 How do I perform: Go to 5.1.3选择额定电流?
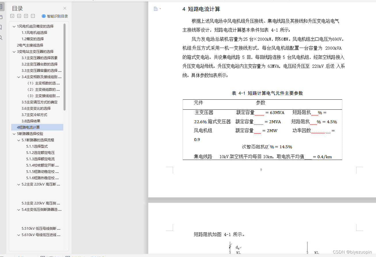pyautogui.click(x=40, y=159)
